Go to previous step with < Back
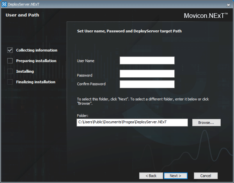 (x=151, y=176)
